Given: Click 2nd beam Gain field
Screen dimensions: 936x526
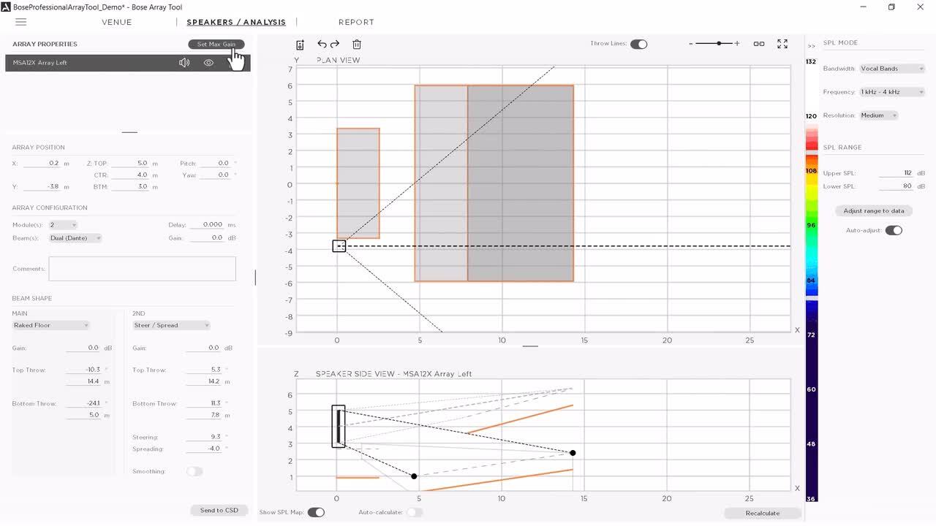Looking at the screenshot, I should [204, 348].
